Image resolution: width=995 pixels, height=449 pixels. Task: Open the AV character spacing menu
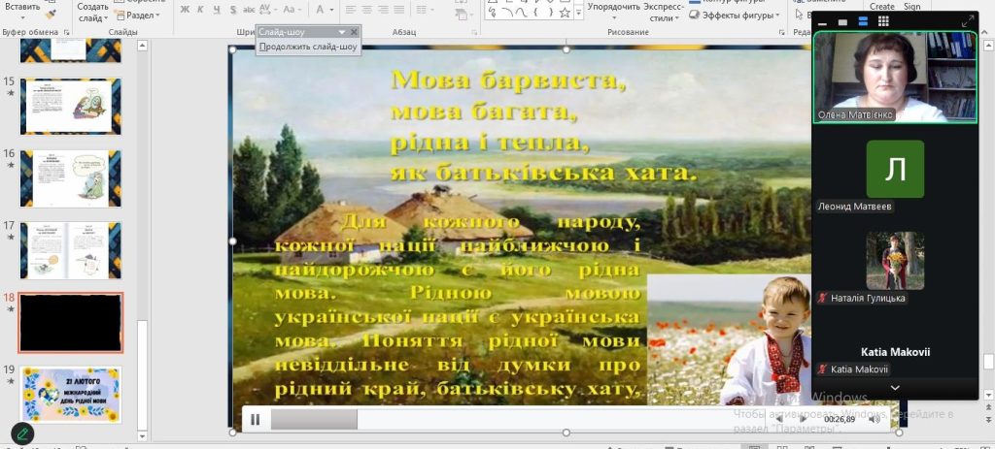click(x=267, y=10)
